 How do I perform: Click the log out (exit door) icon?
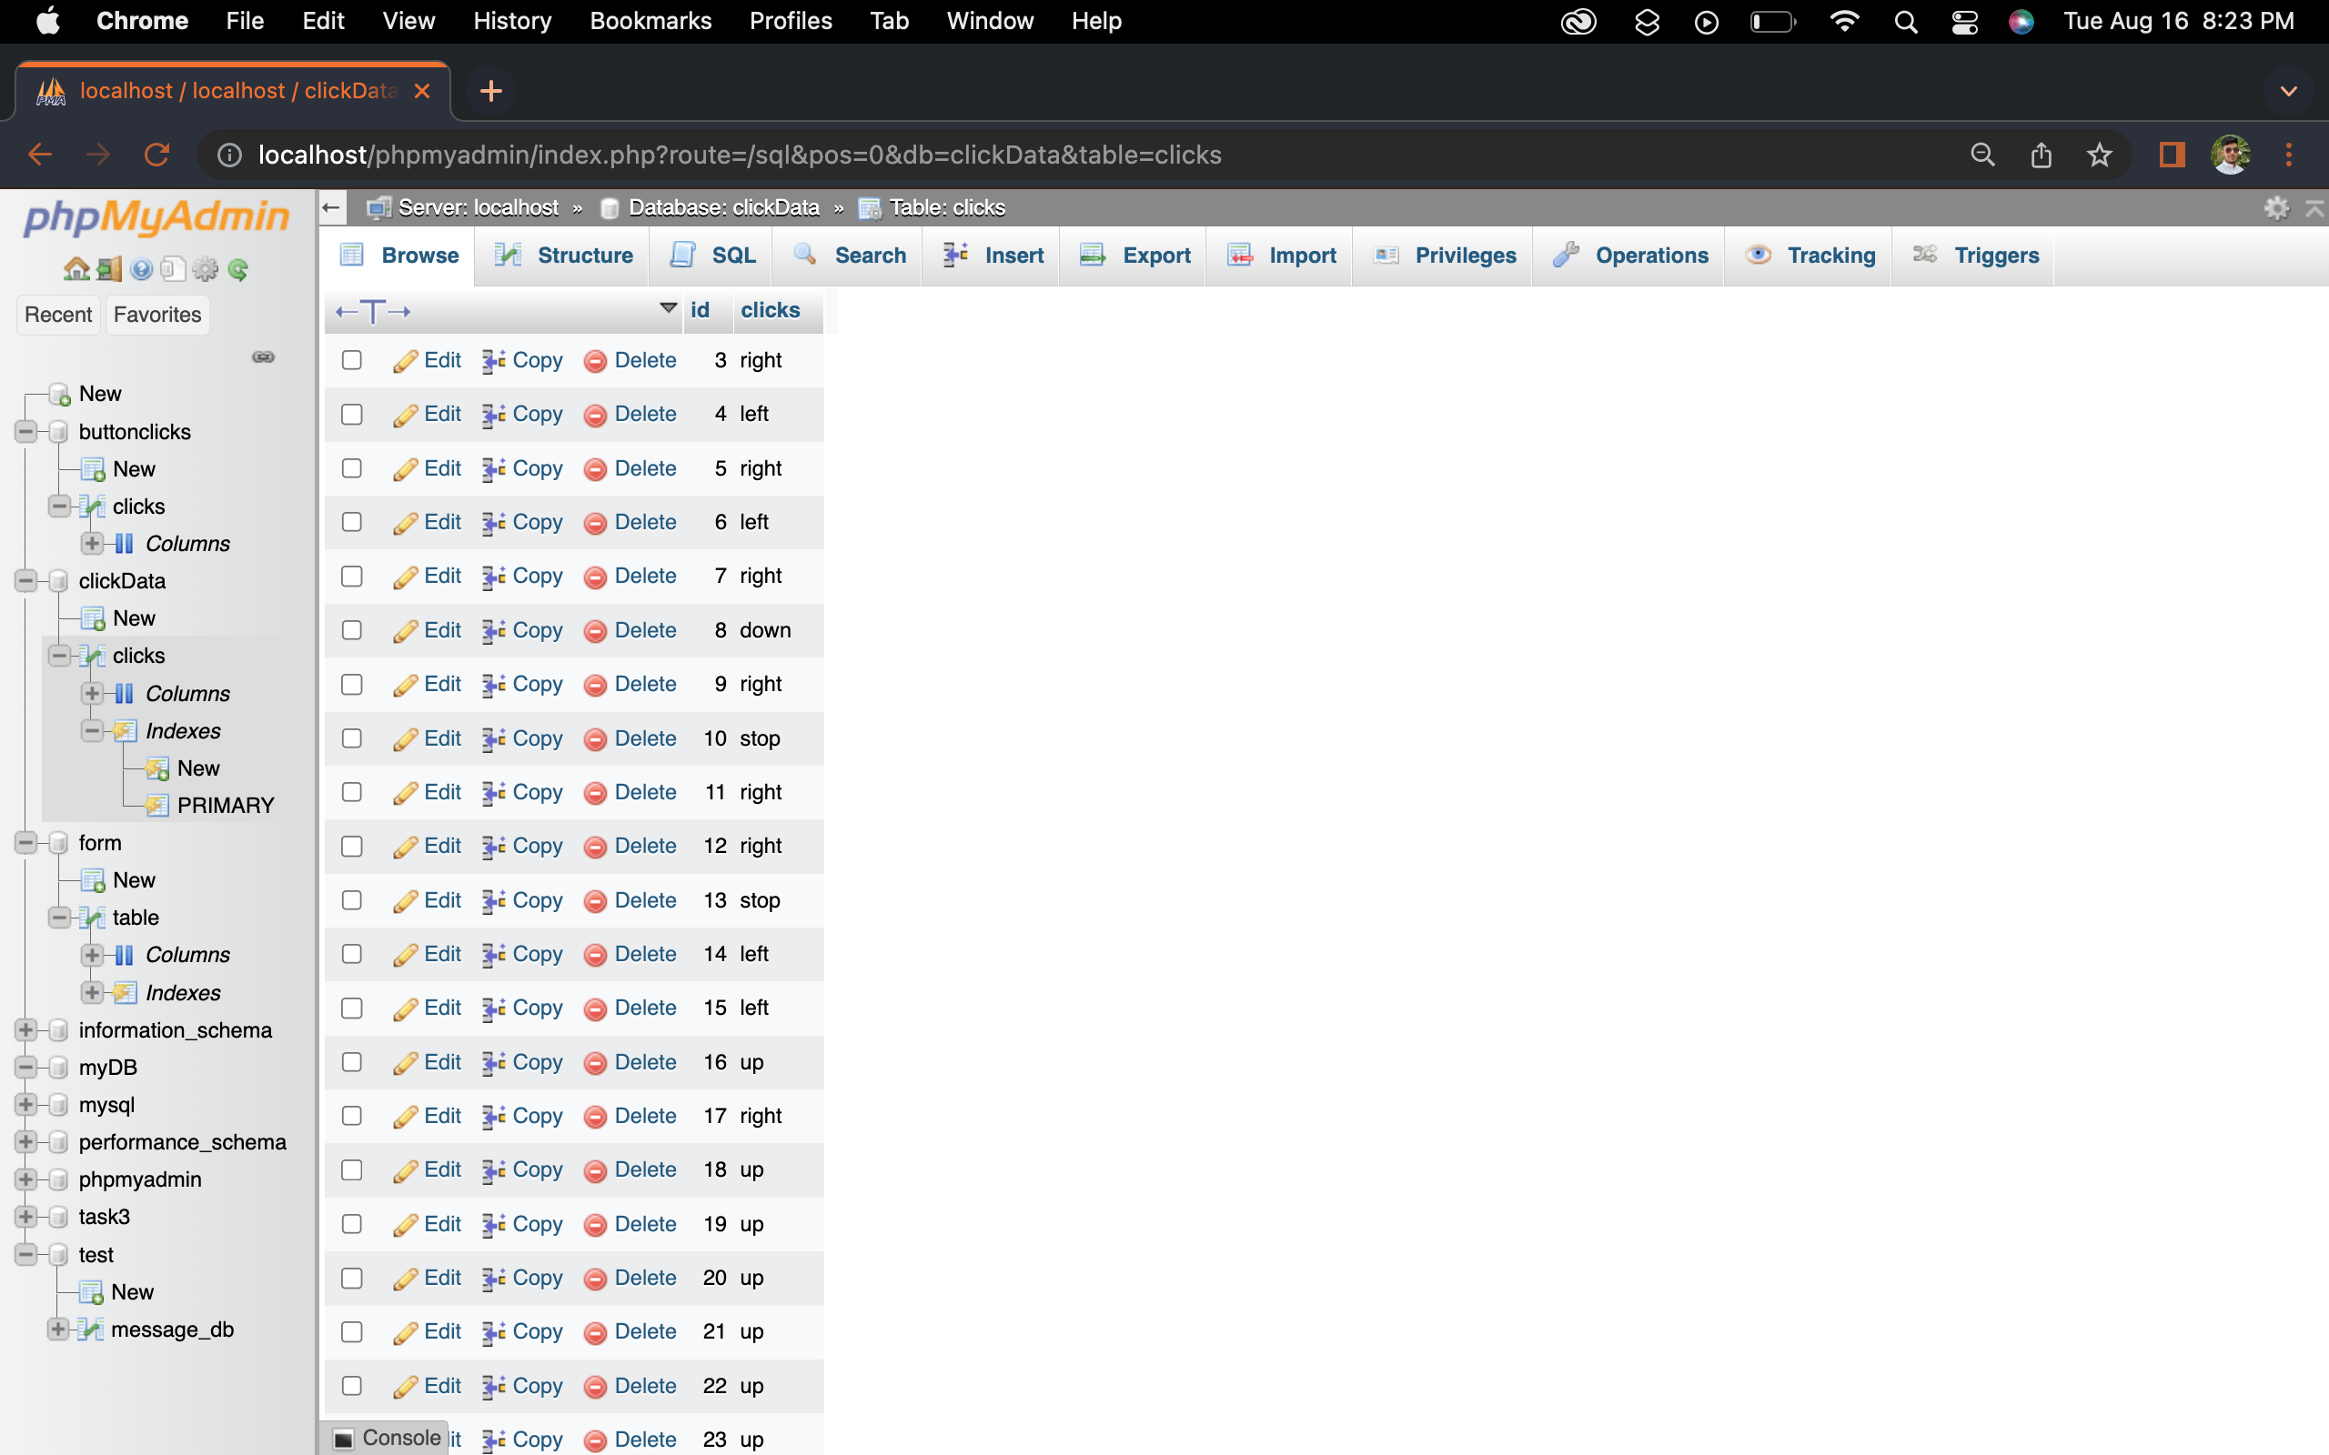[x=110, y=269]
